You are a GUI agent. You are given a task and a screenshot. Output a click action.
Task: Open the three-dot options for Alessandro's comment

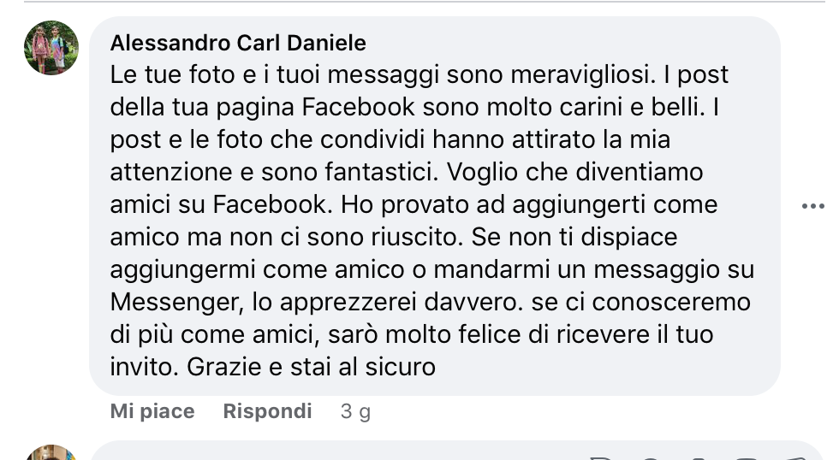[812, 206]
